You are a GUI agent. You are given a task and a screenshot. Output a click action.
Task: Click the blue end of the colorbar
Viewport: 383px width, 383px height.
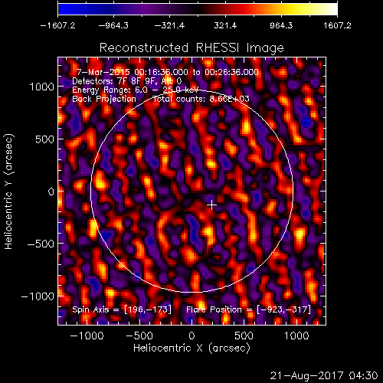(63, 9)
